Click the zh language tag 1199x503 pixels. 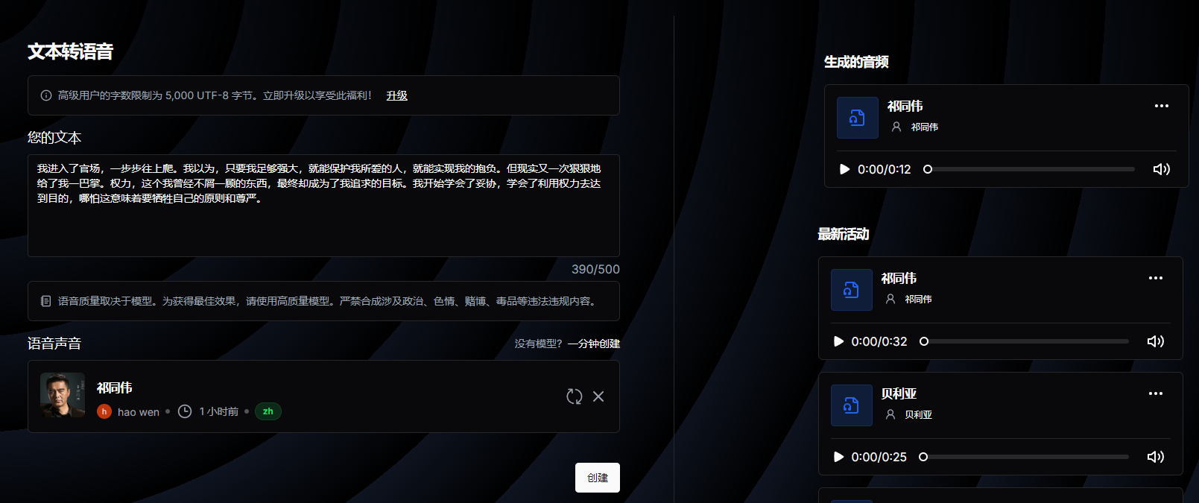click(x=268, y=411)
